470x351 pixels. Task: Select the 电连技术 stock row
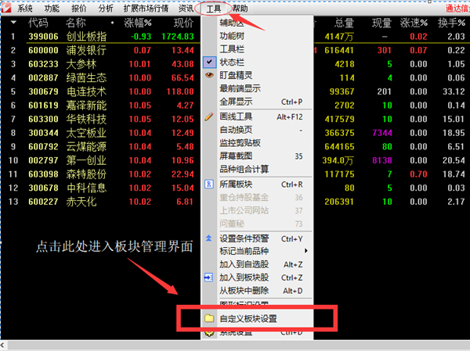[x=85, y=91]
